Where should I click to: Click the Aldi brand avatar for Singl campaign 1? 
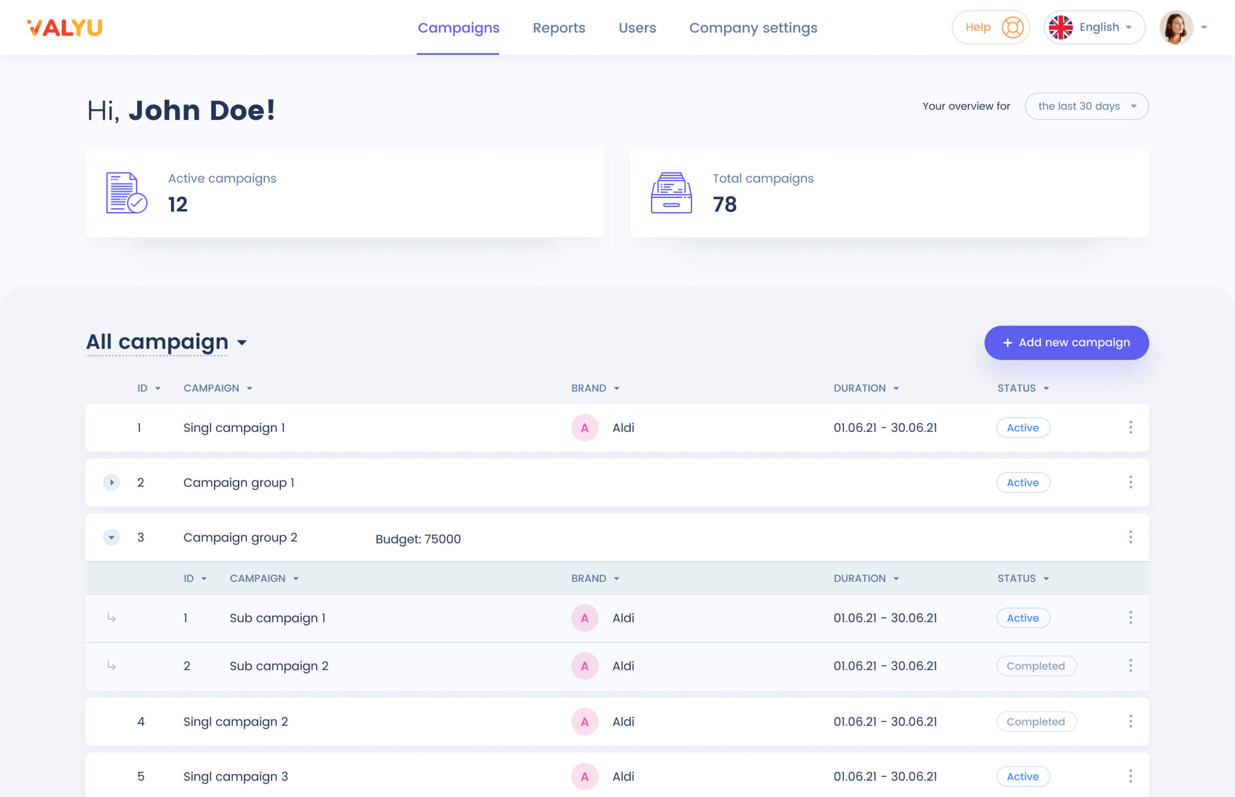point(585,428)
